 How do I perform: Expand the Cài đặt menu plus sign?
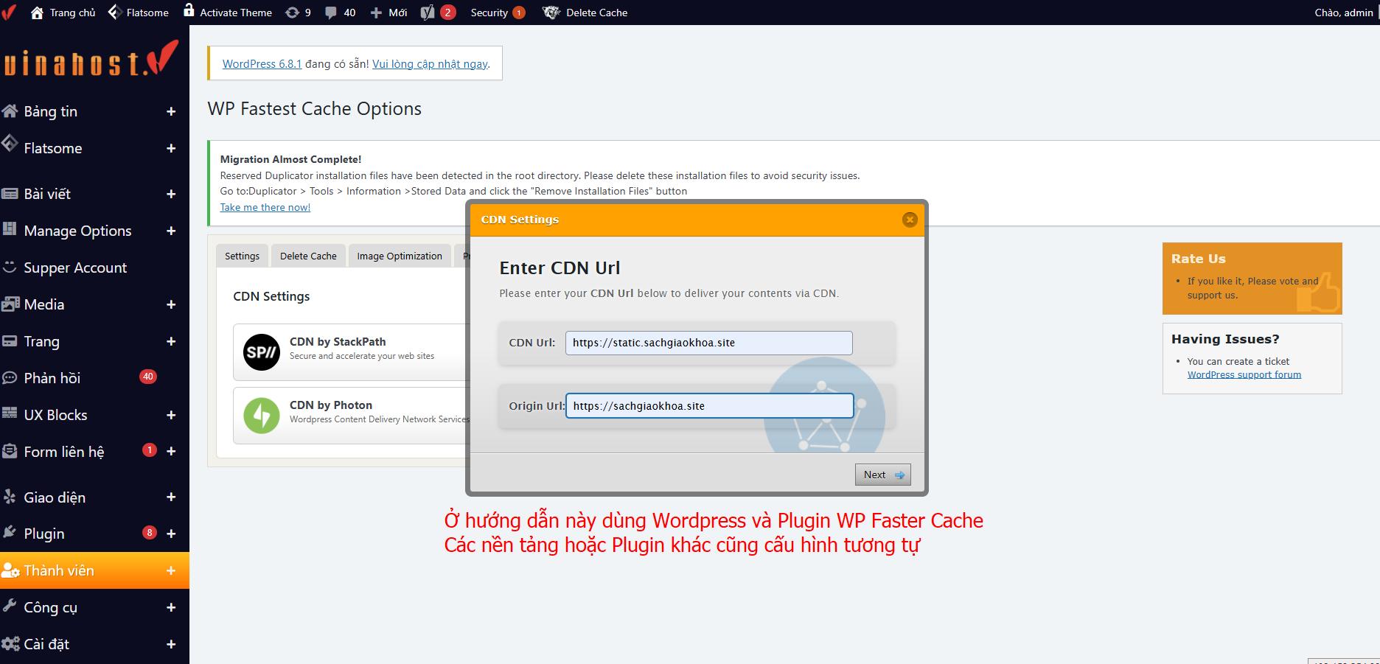(171, 644)
